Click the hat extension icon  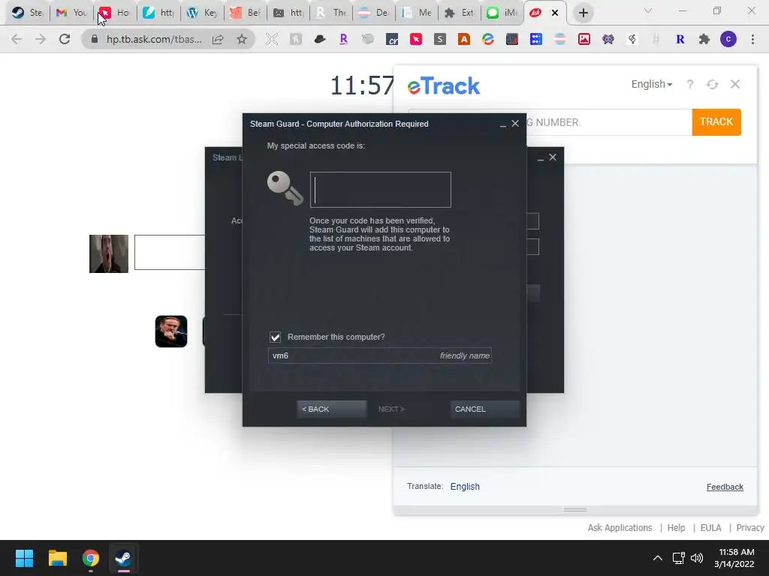coord(320,39)
